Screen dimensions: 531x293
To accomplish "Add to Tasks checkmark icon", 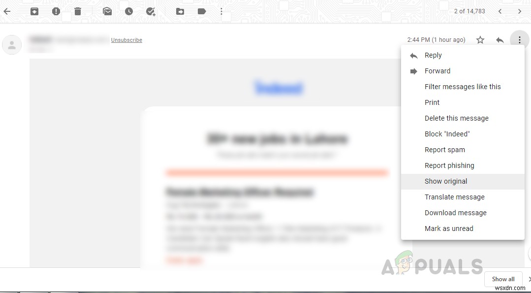I will [x=151, y=11].
